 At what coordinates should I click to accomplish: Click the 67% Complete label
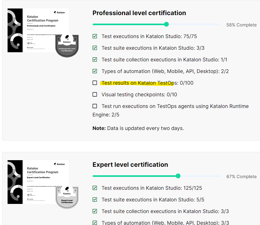point(241,177)
